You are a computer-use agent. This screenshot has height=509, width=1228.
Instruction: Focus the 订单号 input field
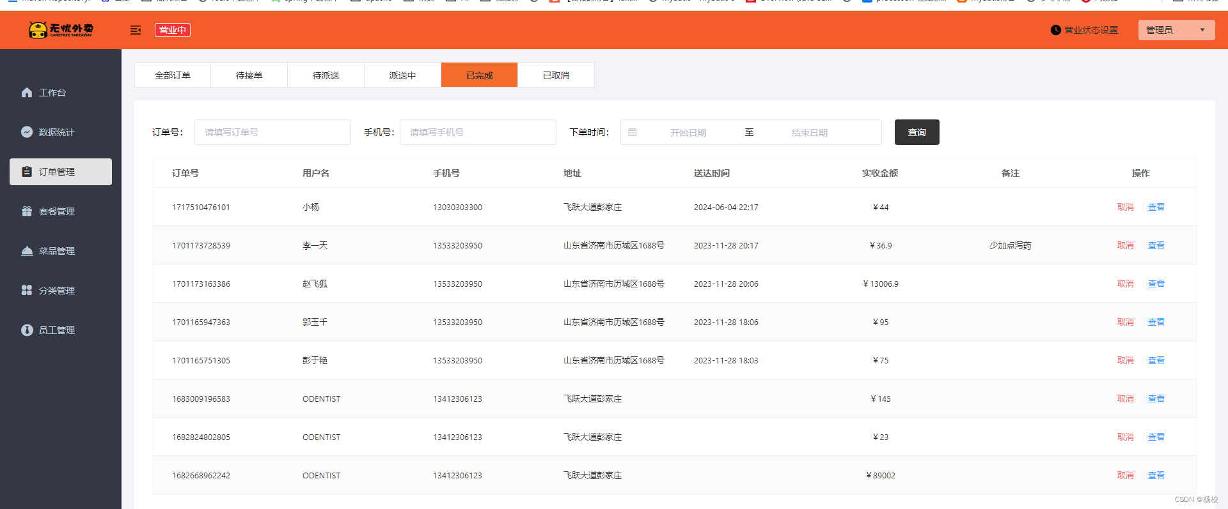(x=272, y=132)
